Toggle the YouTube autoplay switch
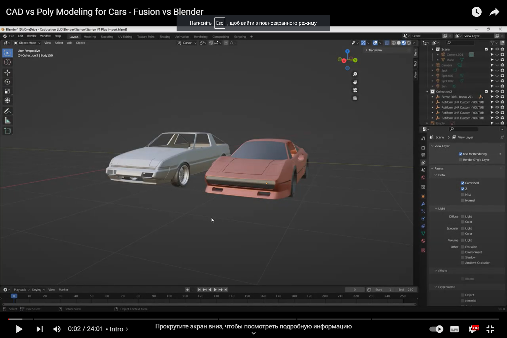Screen dimensions: 507x338 (436, 329)
